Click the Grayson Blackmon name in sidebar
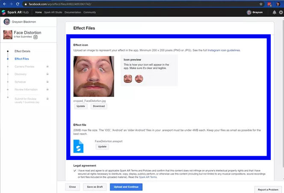 [x=24, y=22]
